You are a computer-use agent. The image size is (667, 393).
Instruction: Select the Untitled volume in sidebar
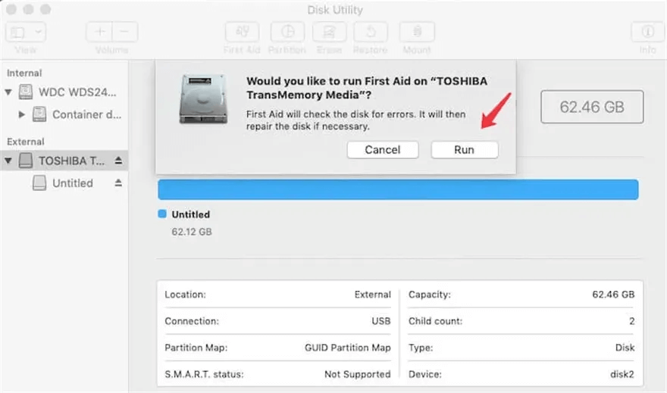click(73, 183)
